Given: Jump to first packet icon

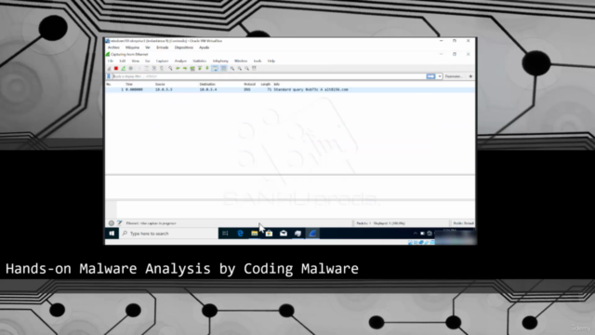Looking at the screenshot, I should pyautogui.click(x=200, y=68).
